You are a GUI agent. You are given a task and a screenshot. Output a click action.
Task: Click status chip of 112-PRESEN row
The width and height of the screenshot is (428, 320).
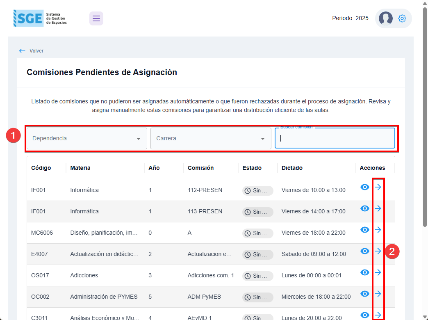(258, 190)
